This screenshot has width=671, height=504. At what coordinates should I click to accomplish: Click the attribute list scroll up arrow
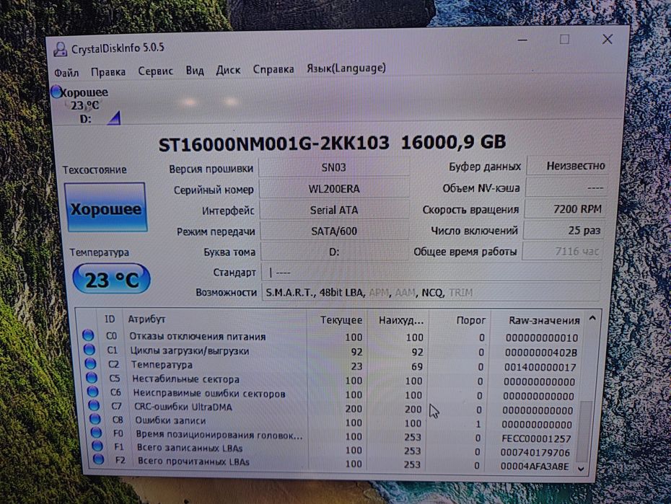click(592, 319)
